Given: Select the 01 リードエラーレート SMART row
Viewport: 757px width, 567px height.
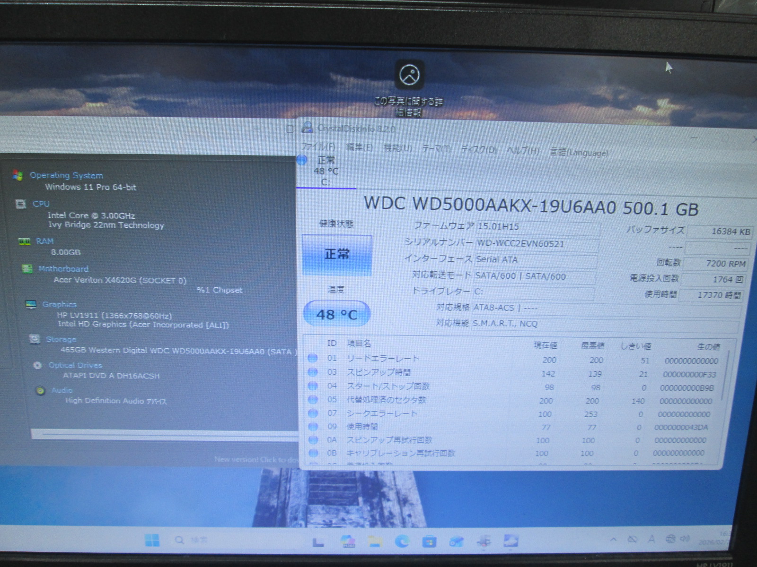Looking at the screenshot, I should pos(383,359).
